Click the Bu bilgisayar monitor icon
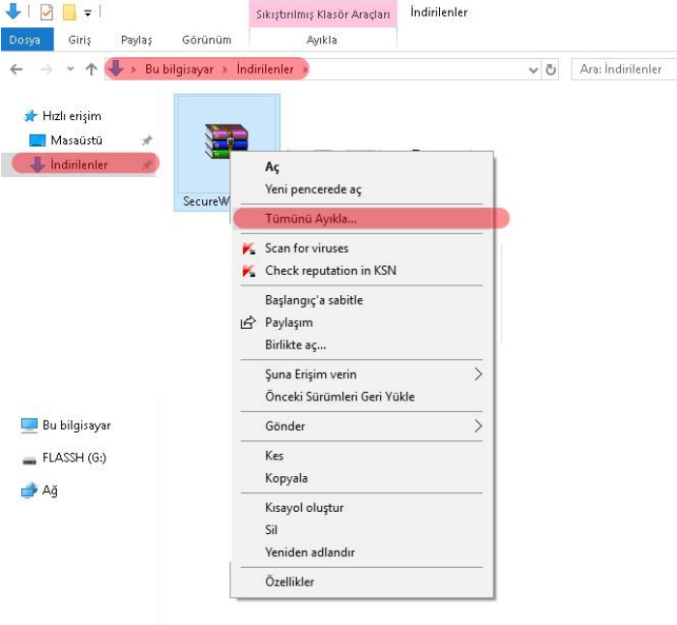The height and width of the screenshot is (625, 677). click(29, 426)
